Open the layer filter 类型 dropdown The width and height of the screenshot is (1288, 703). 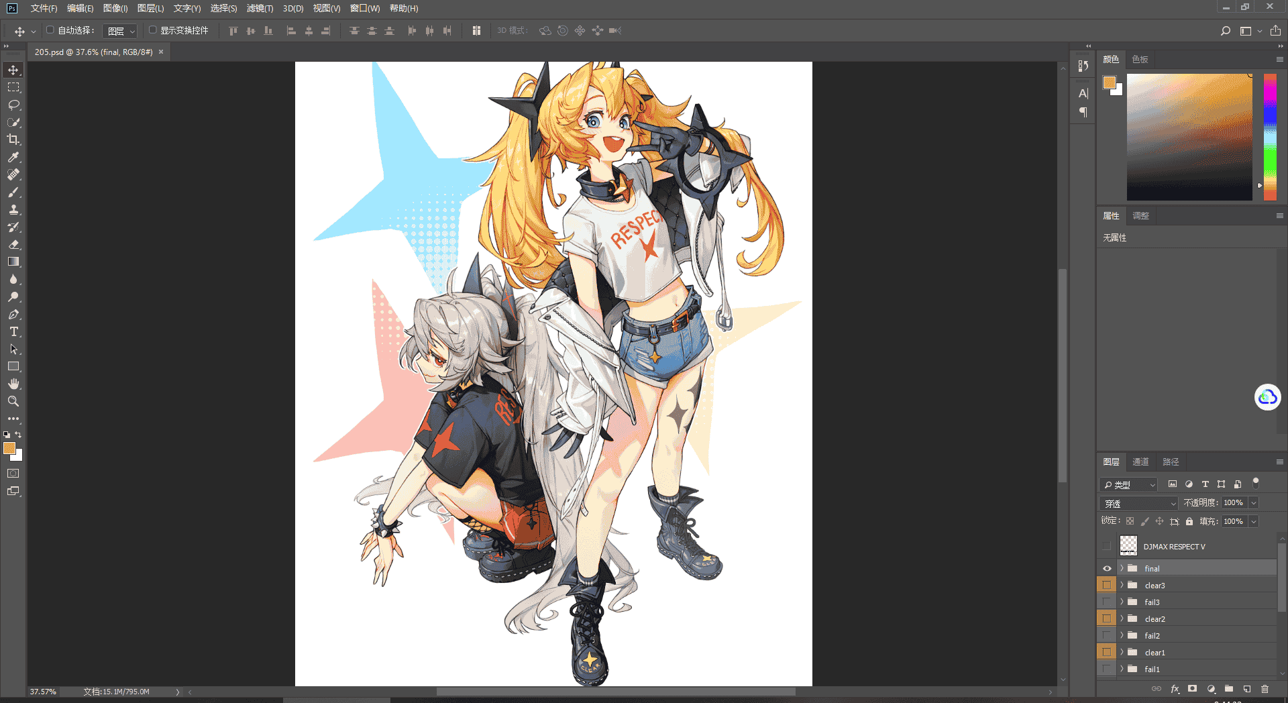[1128, 484]
